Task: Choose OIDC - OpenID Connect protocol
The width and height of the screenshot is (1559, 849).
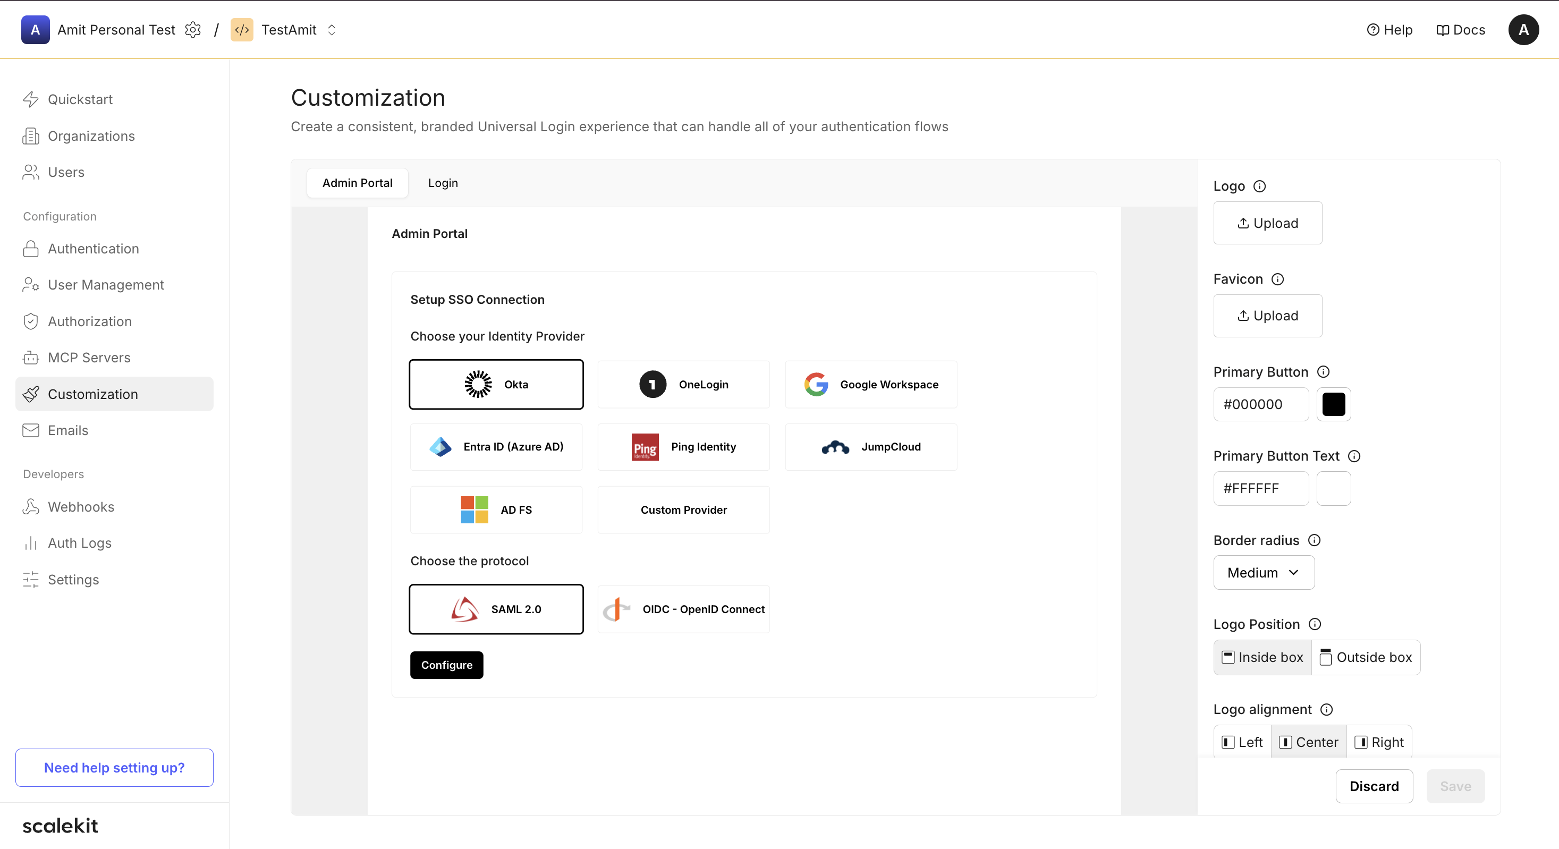Action: pos(683,609)
